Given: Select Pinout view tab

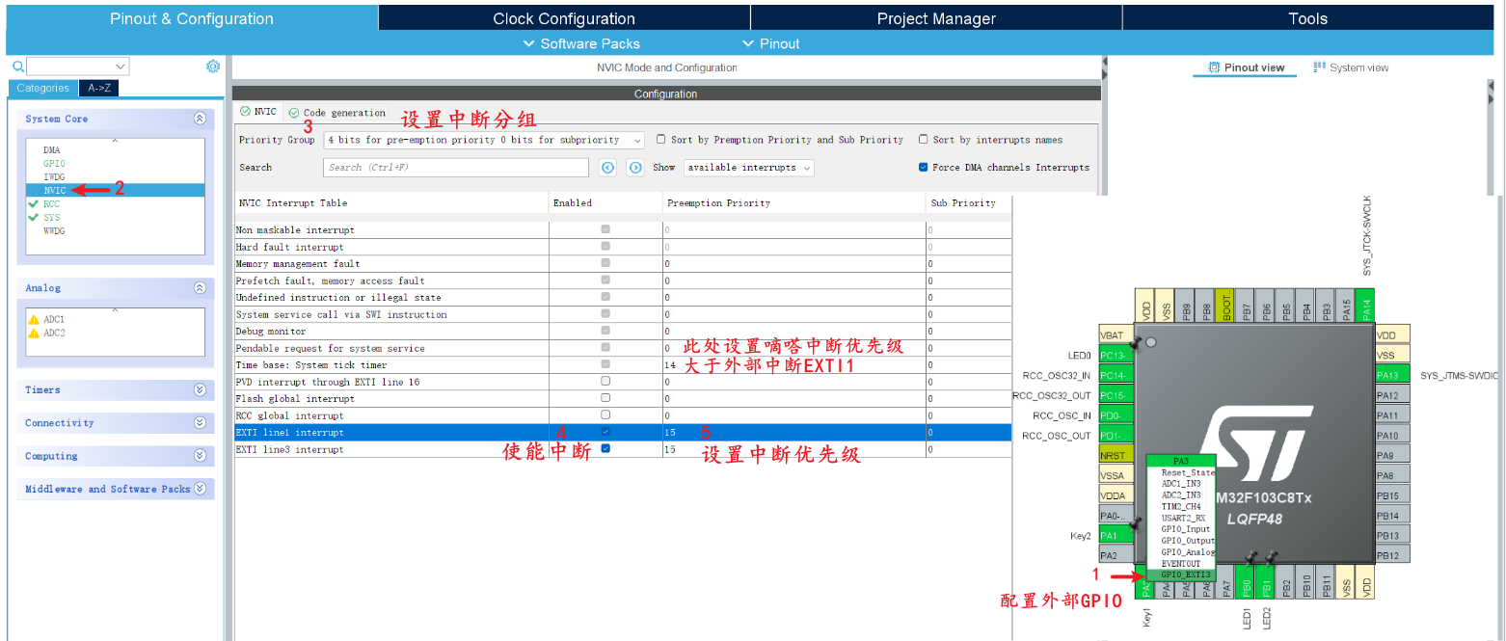Looking at the screenshot, I should (x=1246, y=67).
